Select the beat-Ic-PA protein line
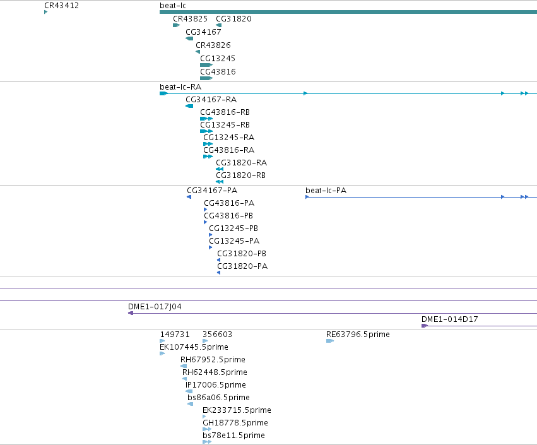Image resolution: width=537 pixels, height=445 pixels. pyautogui.click(x=422, y=197)
